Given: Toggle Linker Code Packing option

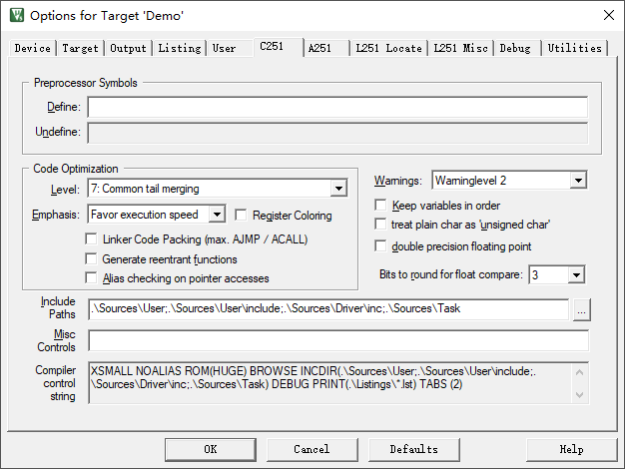Looking at the screenshot, I should pos(93,239).
